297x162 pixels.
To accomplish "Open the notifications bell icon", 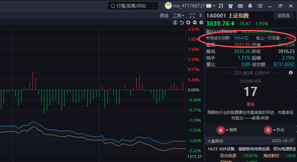I will (250, 6).
